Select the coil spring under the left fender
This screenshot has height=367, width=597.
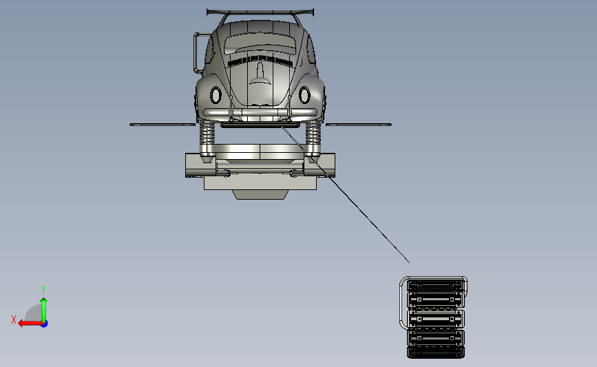click(207, 132)
